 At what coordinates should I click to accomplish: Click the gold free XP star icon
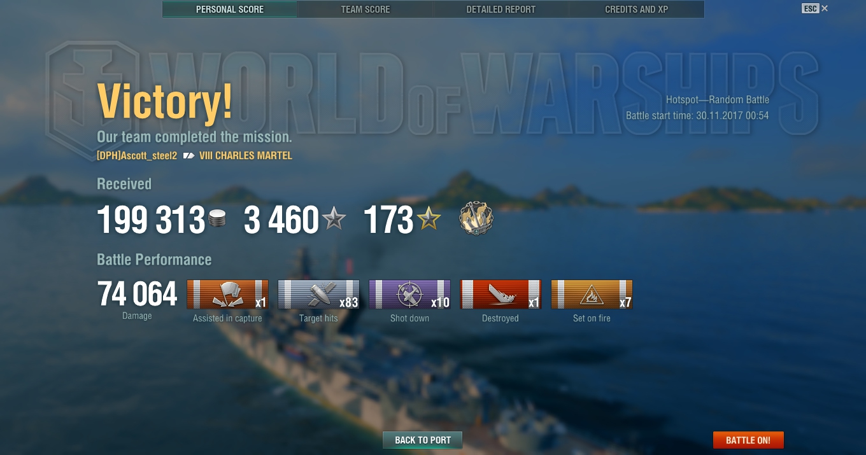pos(429,220)
